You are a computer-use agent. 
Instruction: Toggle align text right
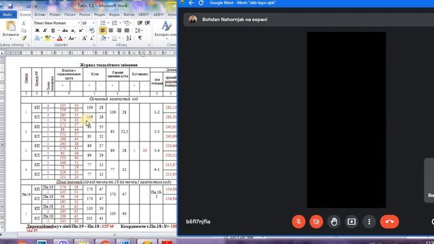click(119, 30)
